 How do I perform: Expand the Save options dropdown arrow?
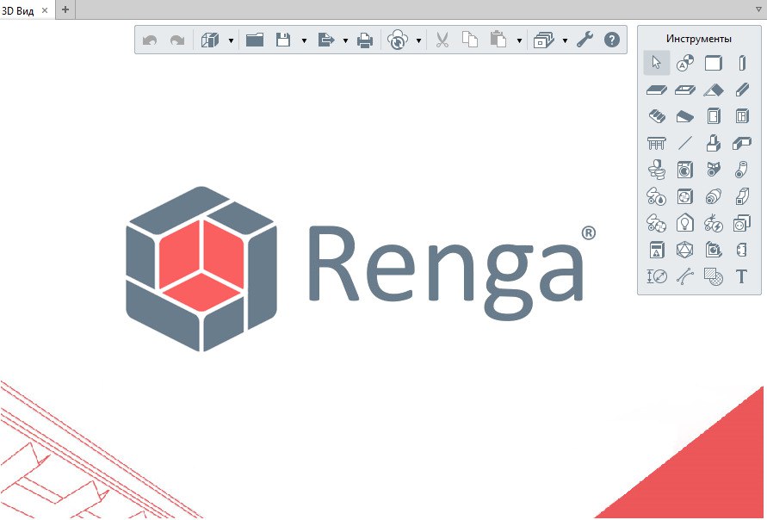(304, 40)
